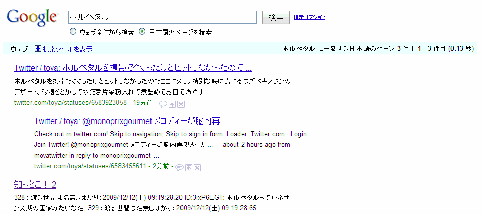The image size is (482, 214).
Task: Click the plus icon beside 検索ツールを表示
Action: pyautogui.click(x=38, y=49)
